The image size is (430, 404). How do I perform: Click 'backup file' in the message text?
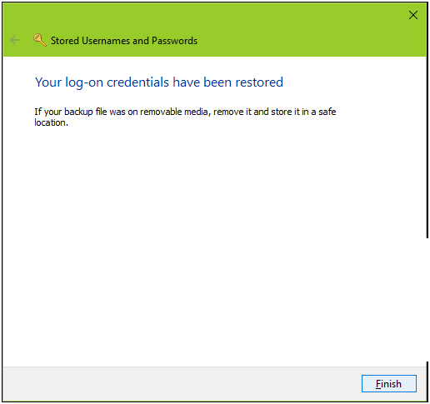86,112
